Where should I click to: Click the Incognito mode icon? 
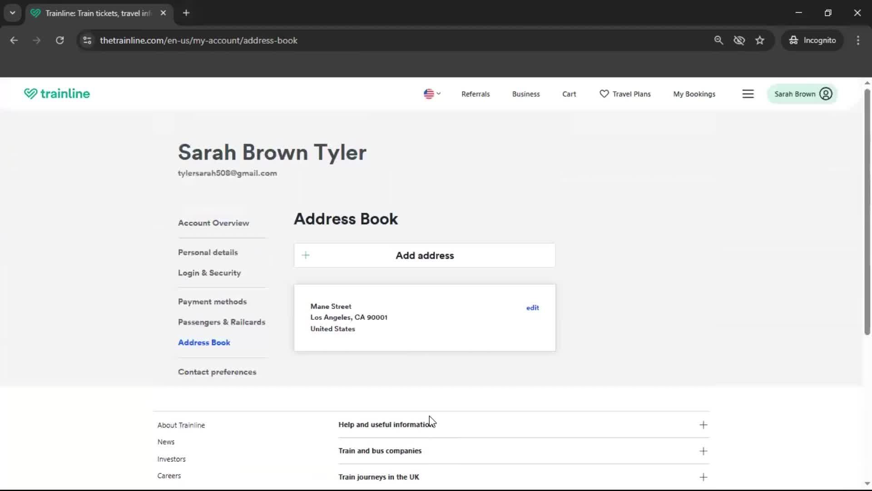point(793,40)
